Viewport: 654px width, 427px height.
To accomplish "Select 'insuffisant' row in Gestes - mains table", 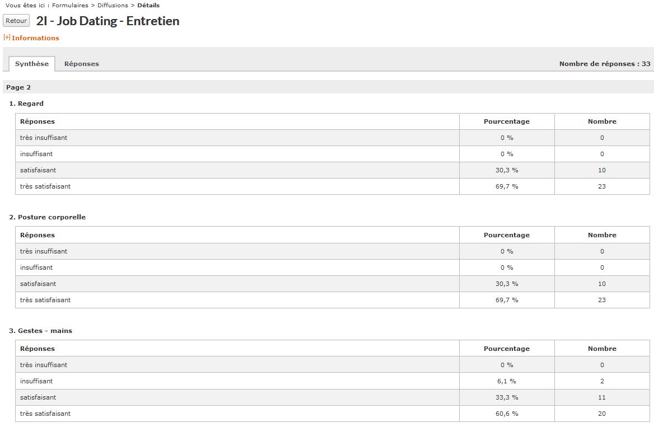I will point(333,381).
